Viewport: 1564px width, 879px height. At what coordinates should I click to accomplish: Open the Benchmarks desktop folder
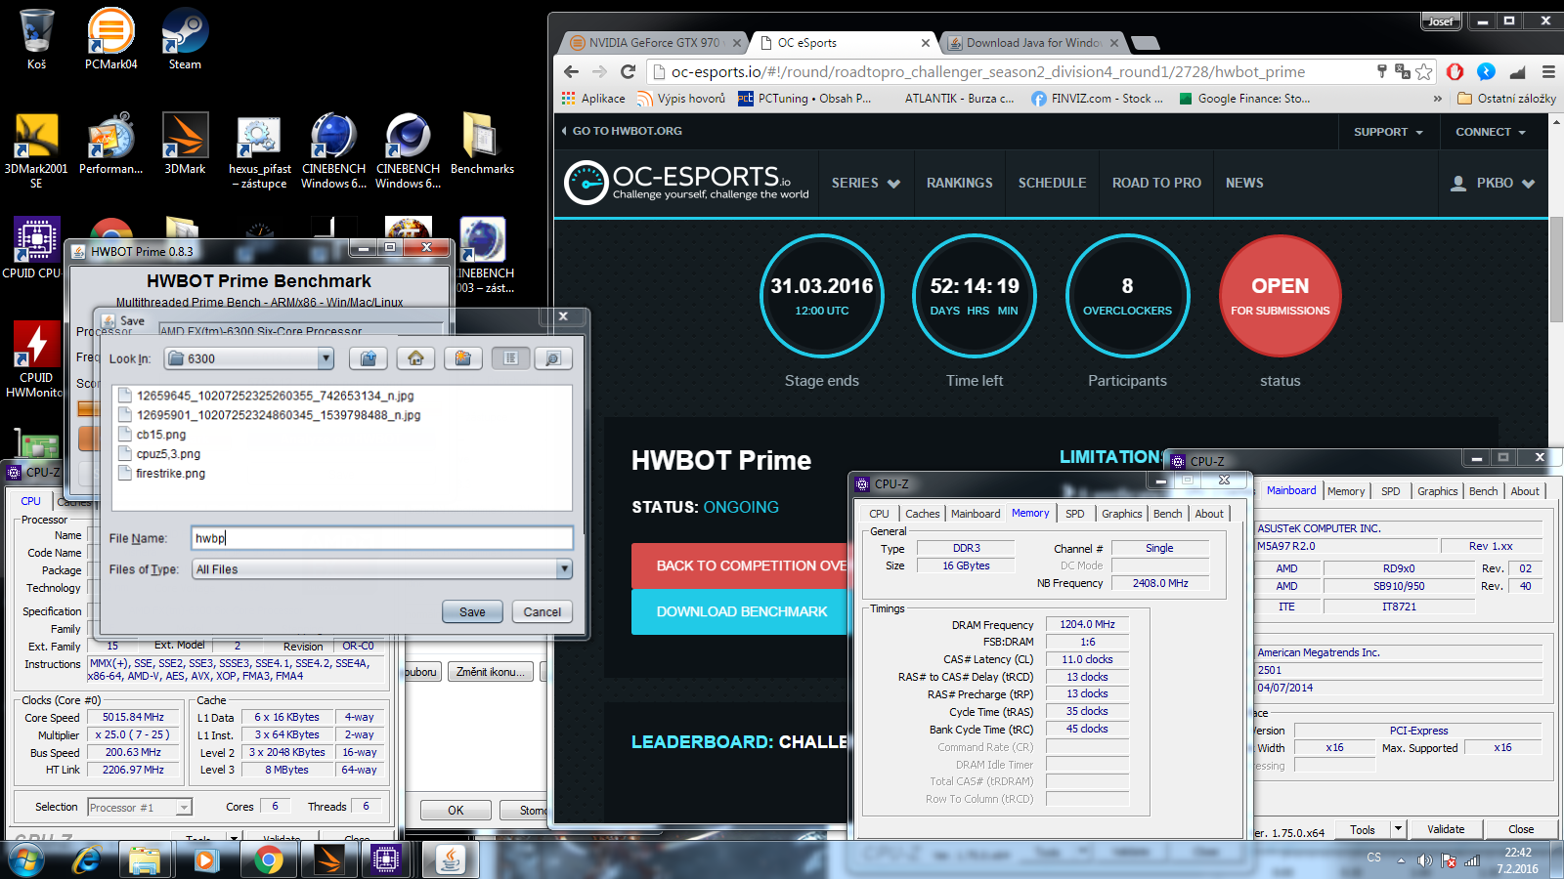point(482,144)
